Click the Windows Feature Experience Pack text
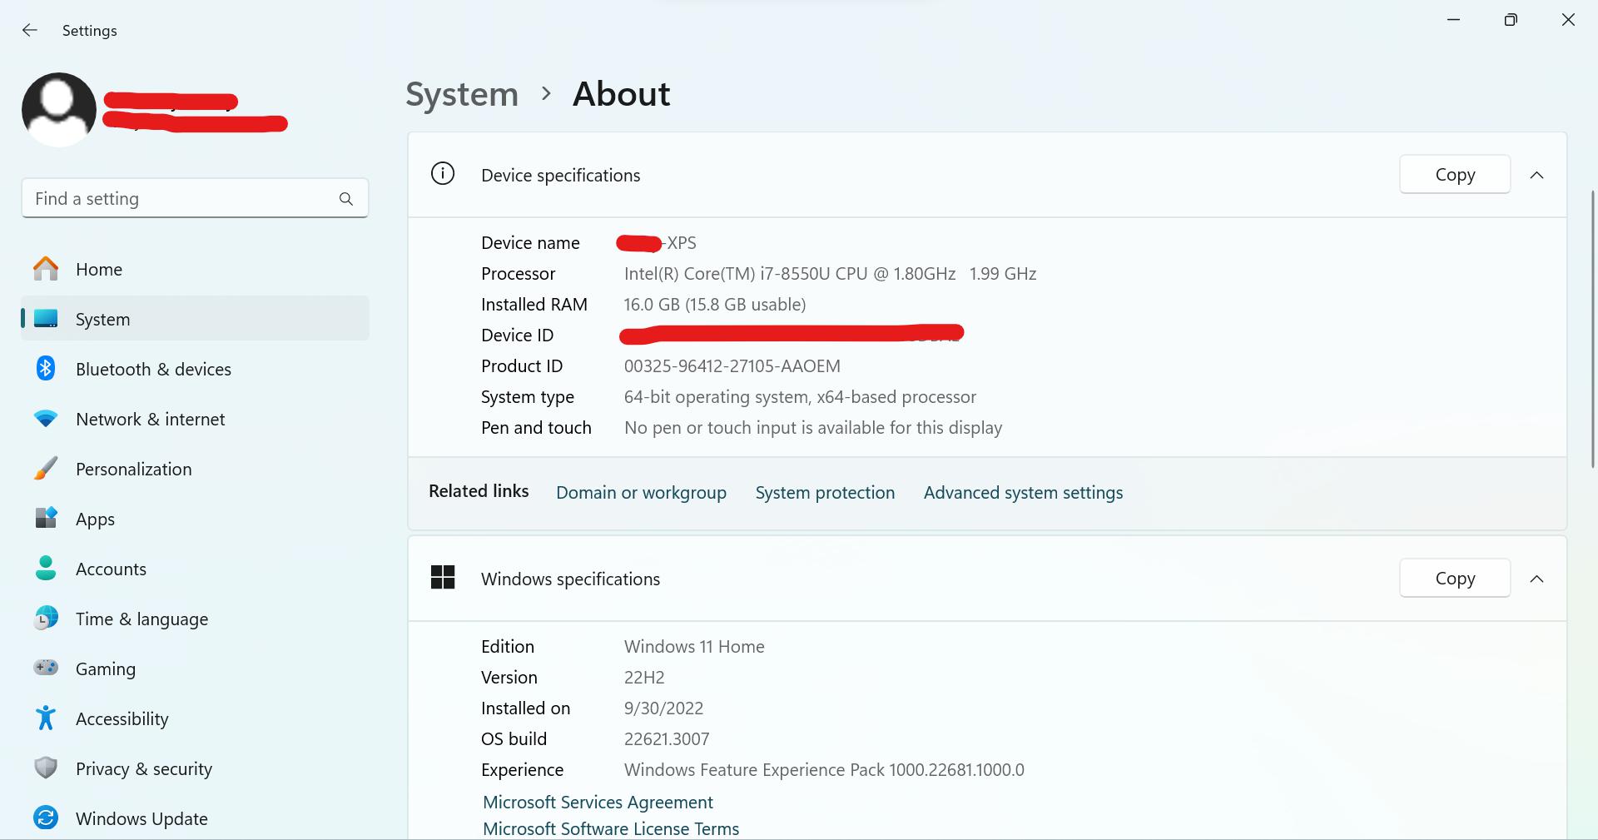This screenshot has width=1598, height=840. (x=824, y=770)
